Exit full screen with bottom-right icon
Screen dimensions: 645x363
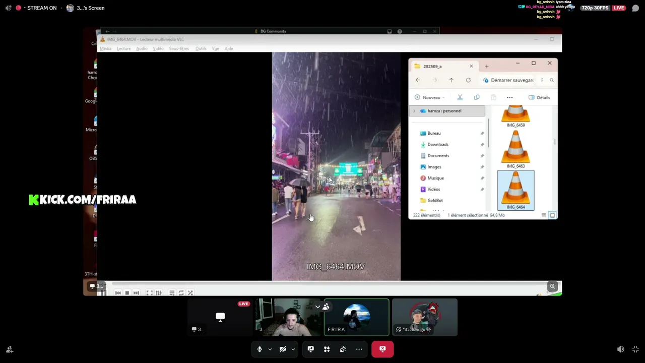pos(635,349)
